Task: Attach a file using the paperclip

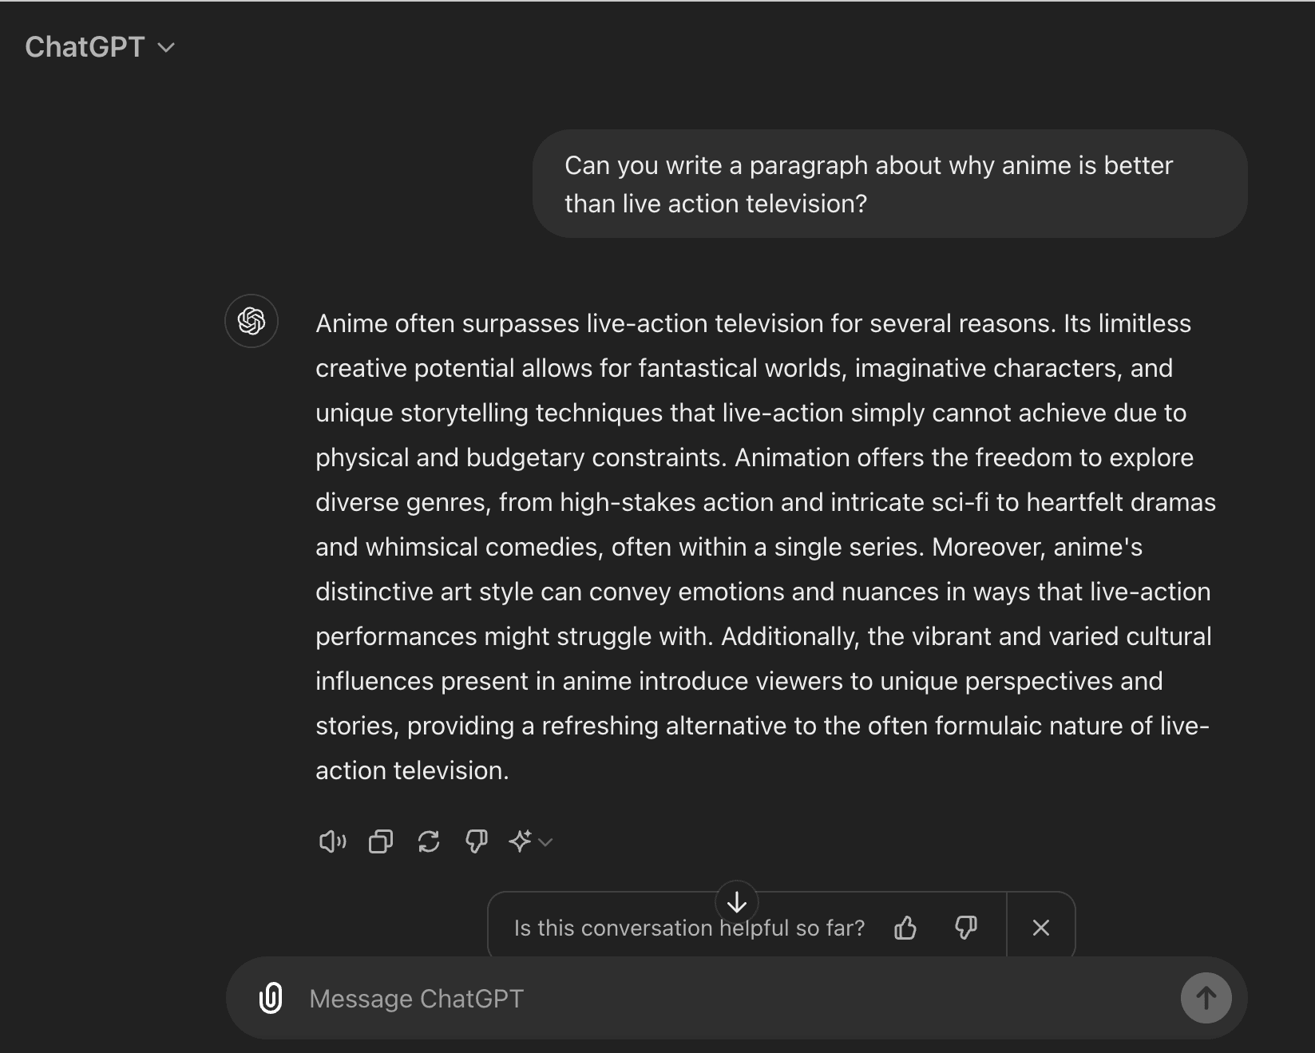Action: (x=271, y=998)
